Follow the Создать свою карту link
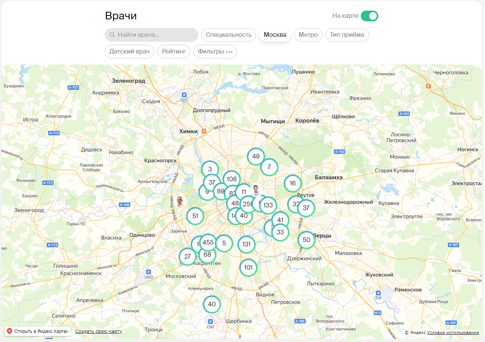485x342 pixels. pyautogui.click(x=99, y=331)
